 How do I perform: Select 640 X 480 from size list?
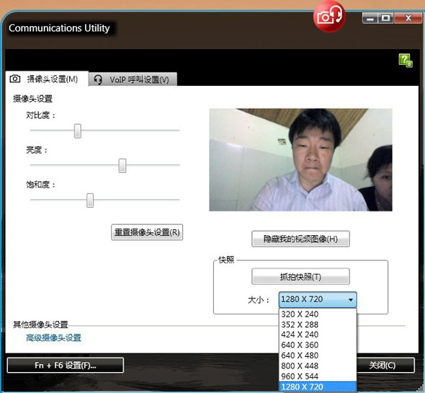(x=318, y=356)
